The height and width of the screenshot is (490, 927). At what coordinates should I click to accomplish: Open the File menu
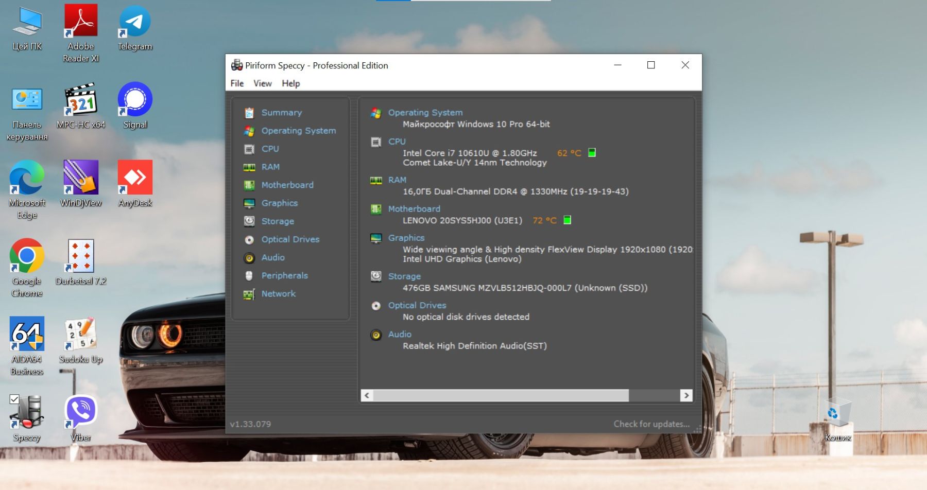point(237,83)
